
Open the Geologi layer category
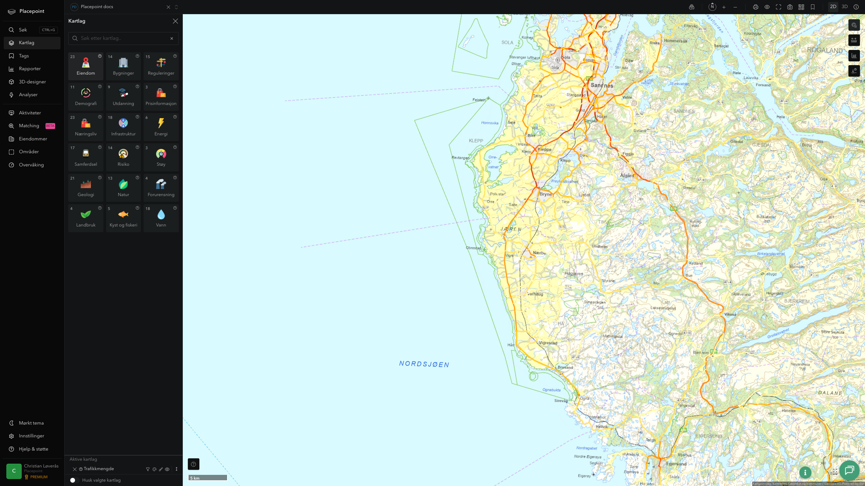pos(86,188)
